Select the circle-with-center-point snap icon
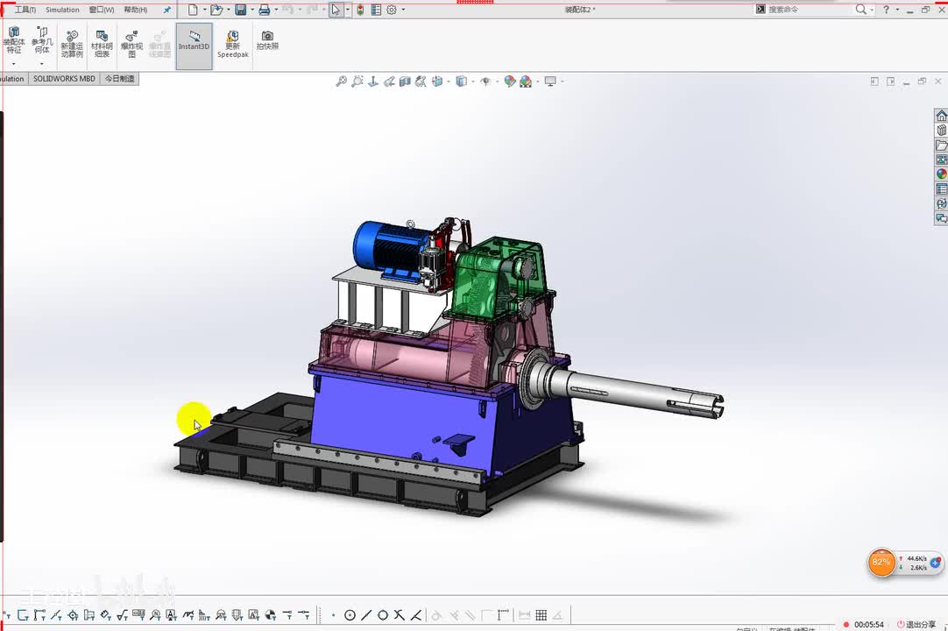 coord(350,615)
